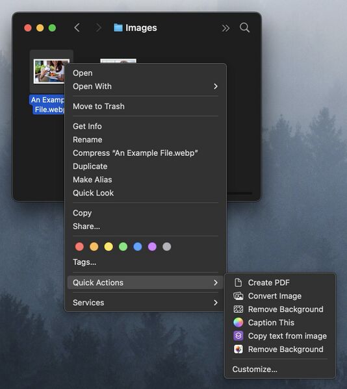
Task: Click the Create PDF document icon
Action: pos(238,282)
